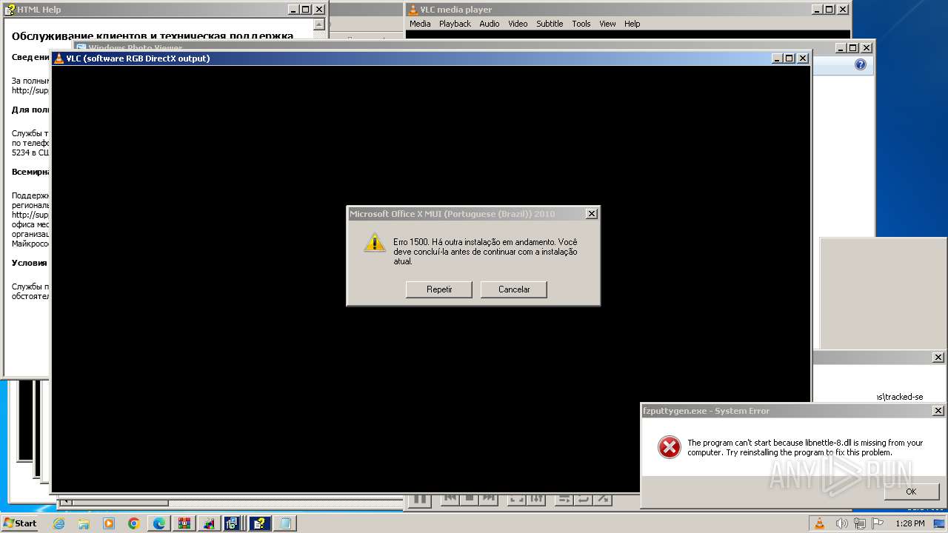Click the Repetir button in the Office error dialog
The image size is (948, 533).
[439, 289]
